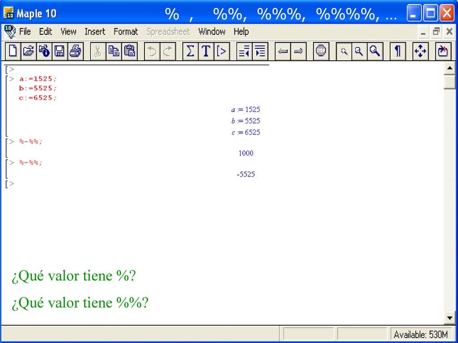
Task: Open the Help menu
Action: click(241, 32)
